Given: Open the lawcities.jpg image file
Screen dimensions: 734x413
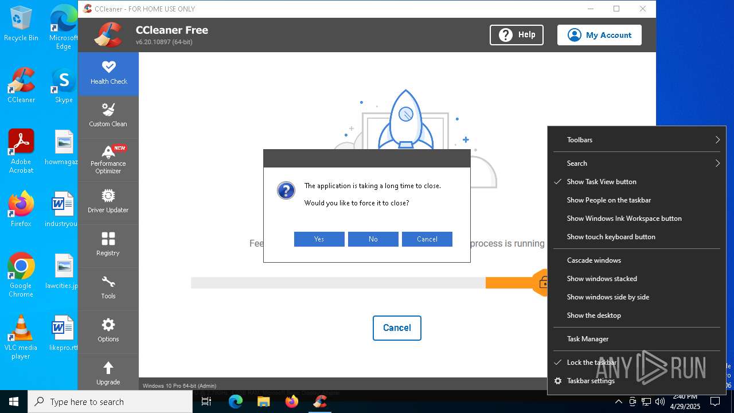Looking at the screenshot, I should click(x=63, y=271).
